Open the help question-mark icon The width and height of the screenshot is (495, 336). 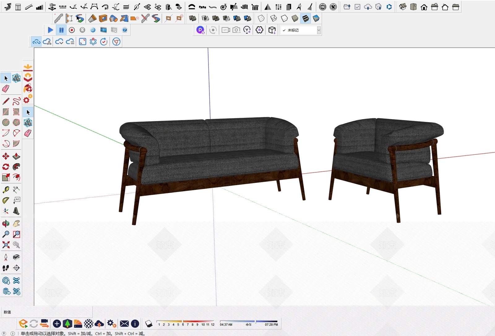click(125, 30)
